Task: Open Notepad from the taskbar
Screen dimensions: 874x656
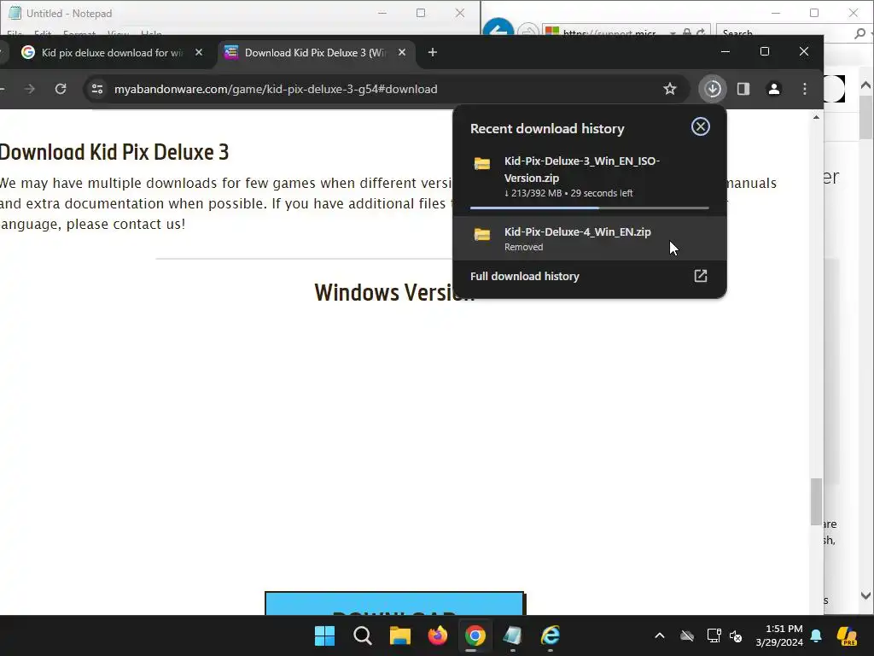Action: (512, 635)
